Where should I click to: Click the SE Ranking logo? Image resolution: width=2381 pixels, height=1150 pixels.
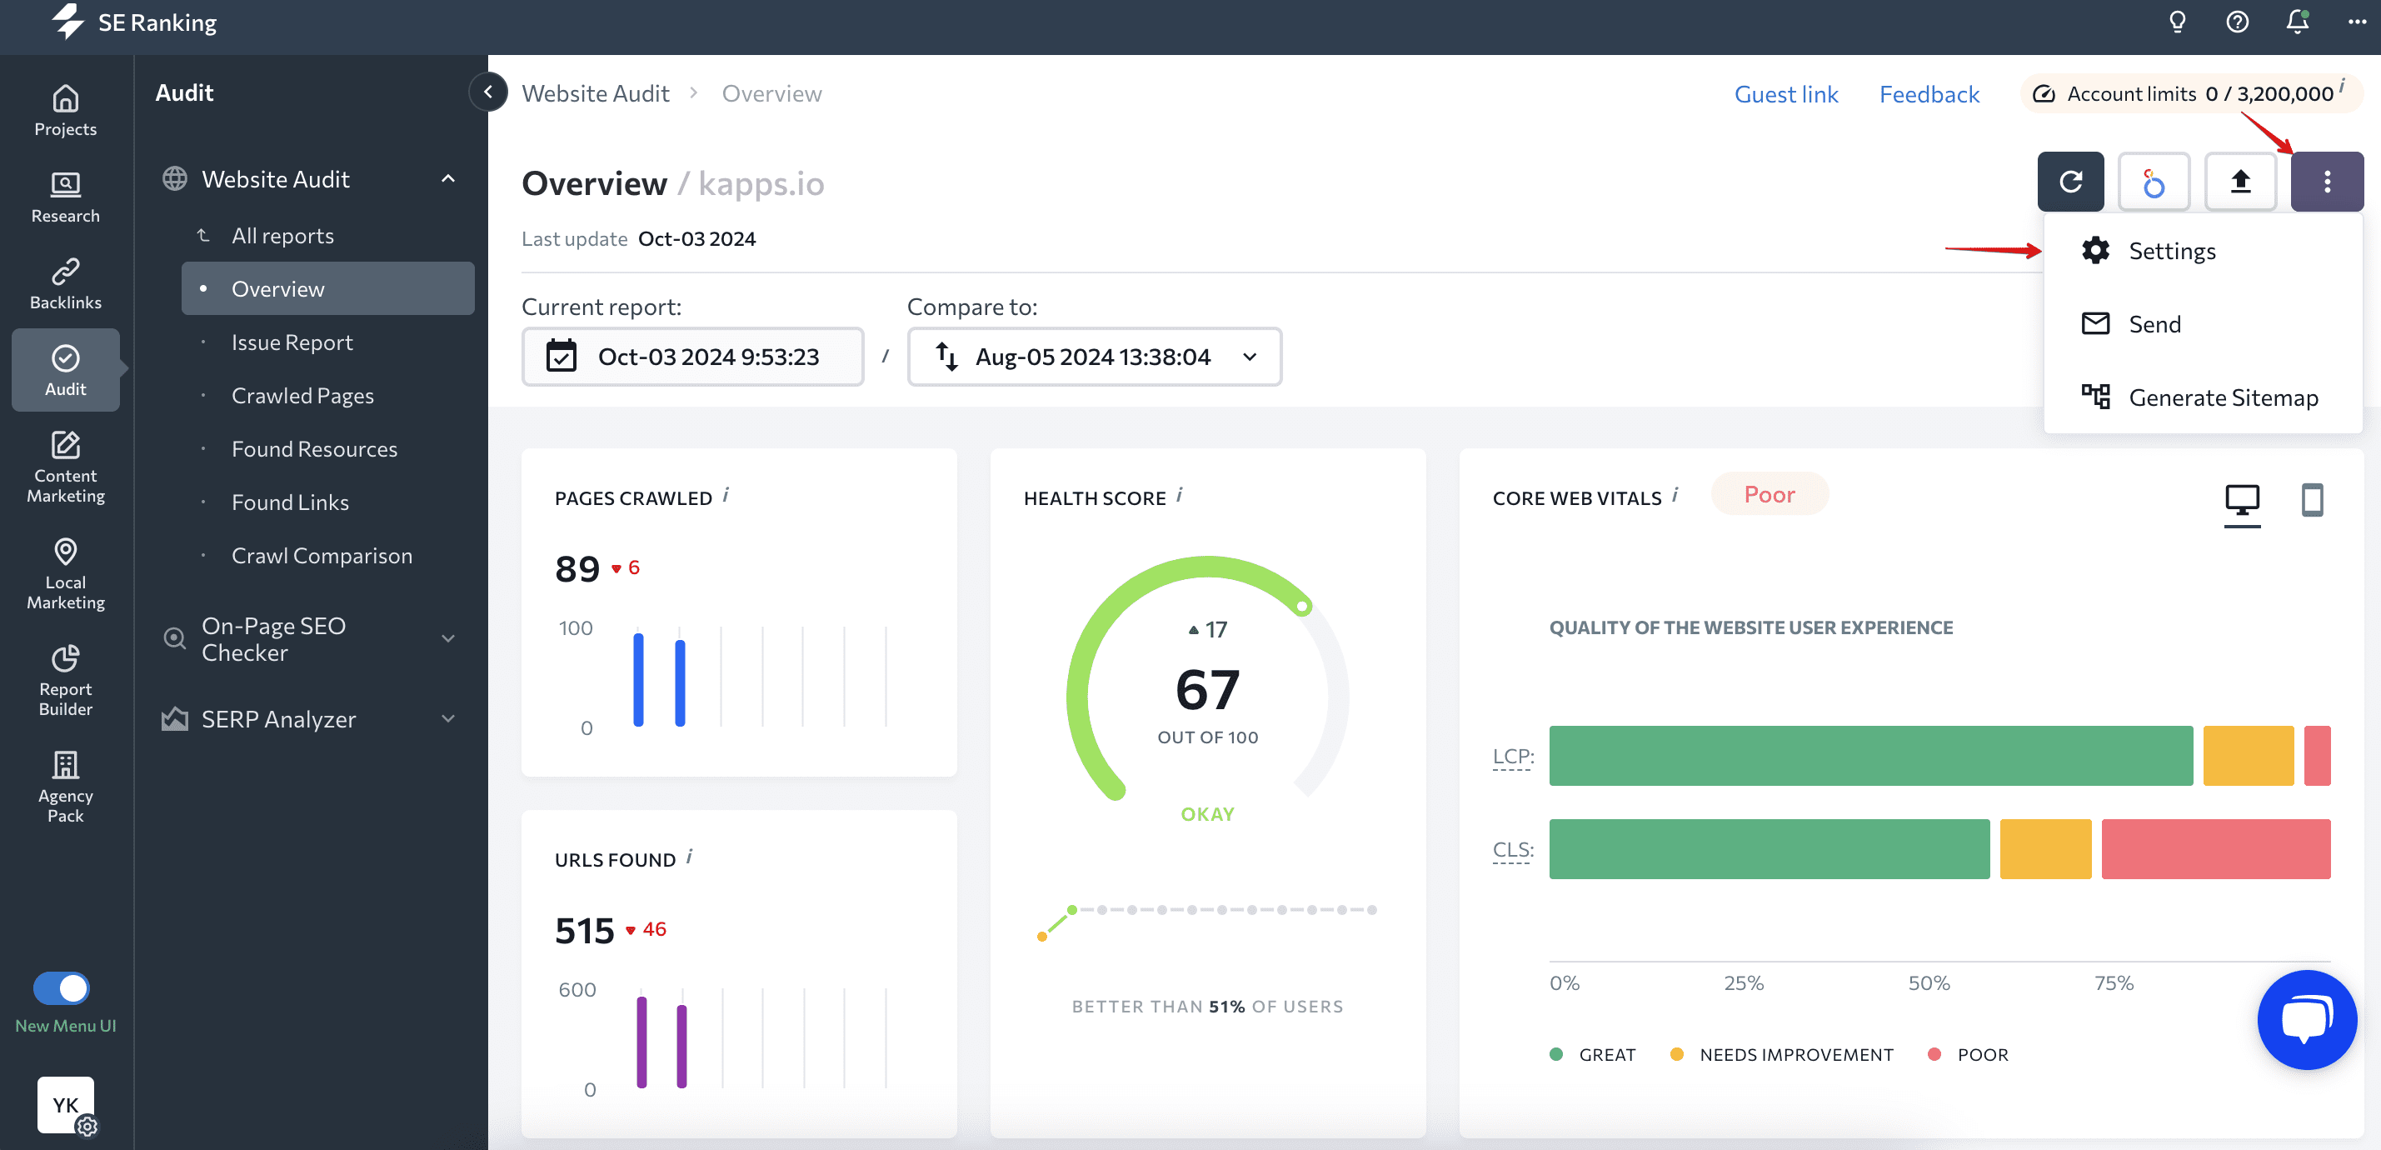click(135, 22)
